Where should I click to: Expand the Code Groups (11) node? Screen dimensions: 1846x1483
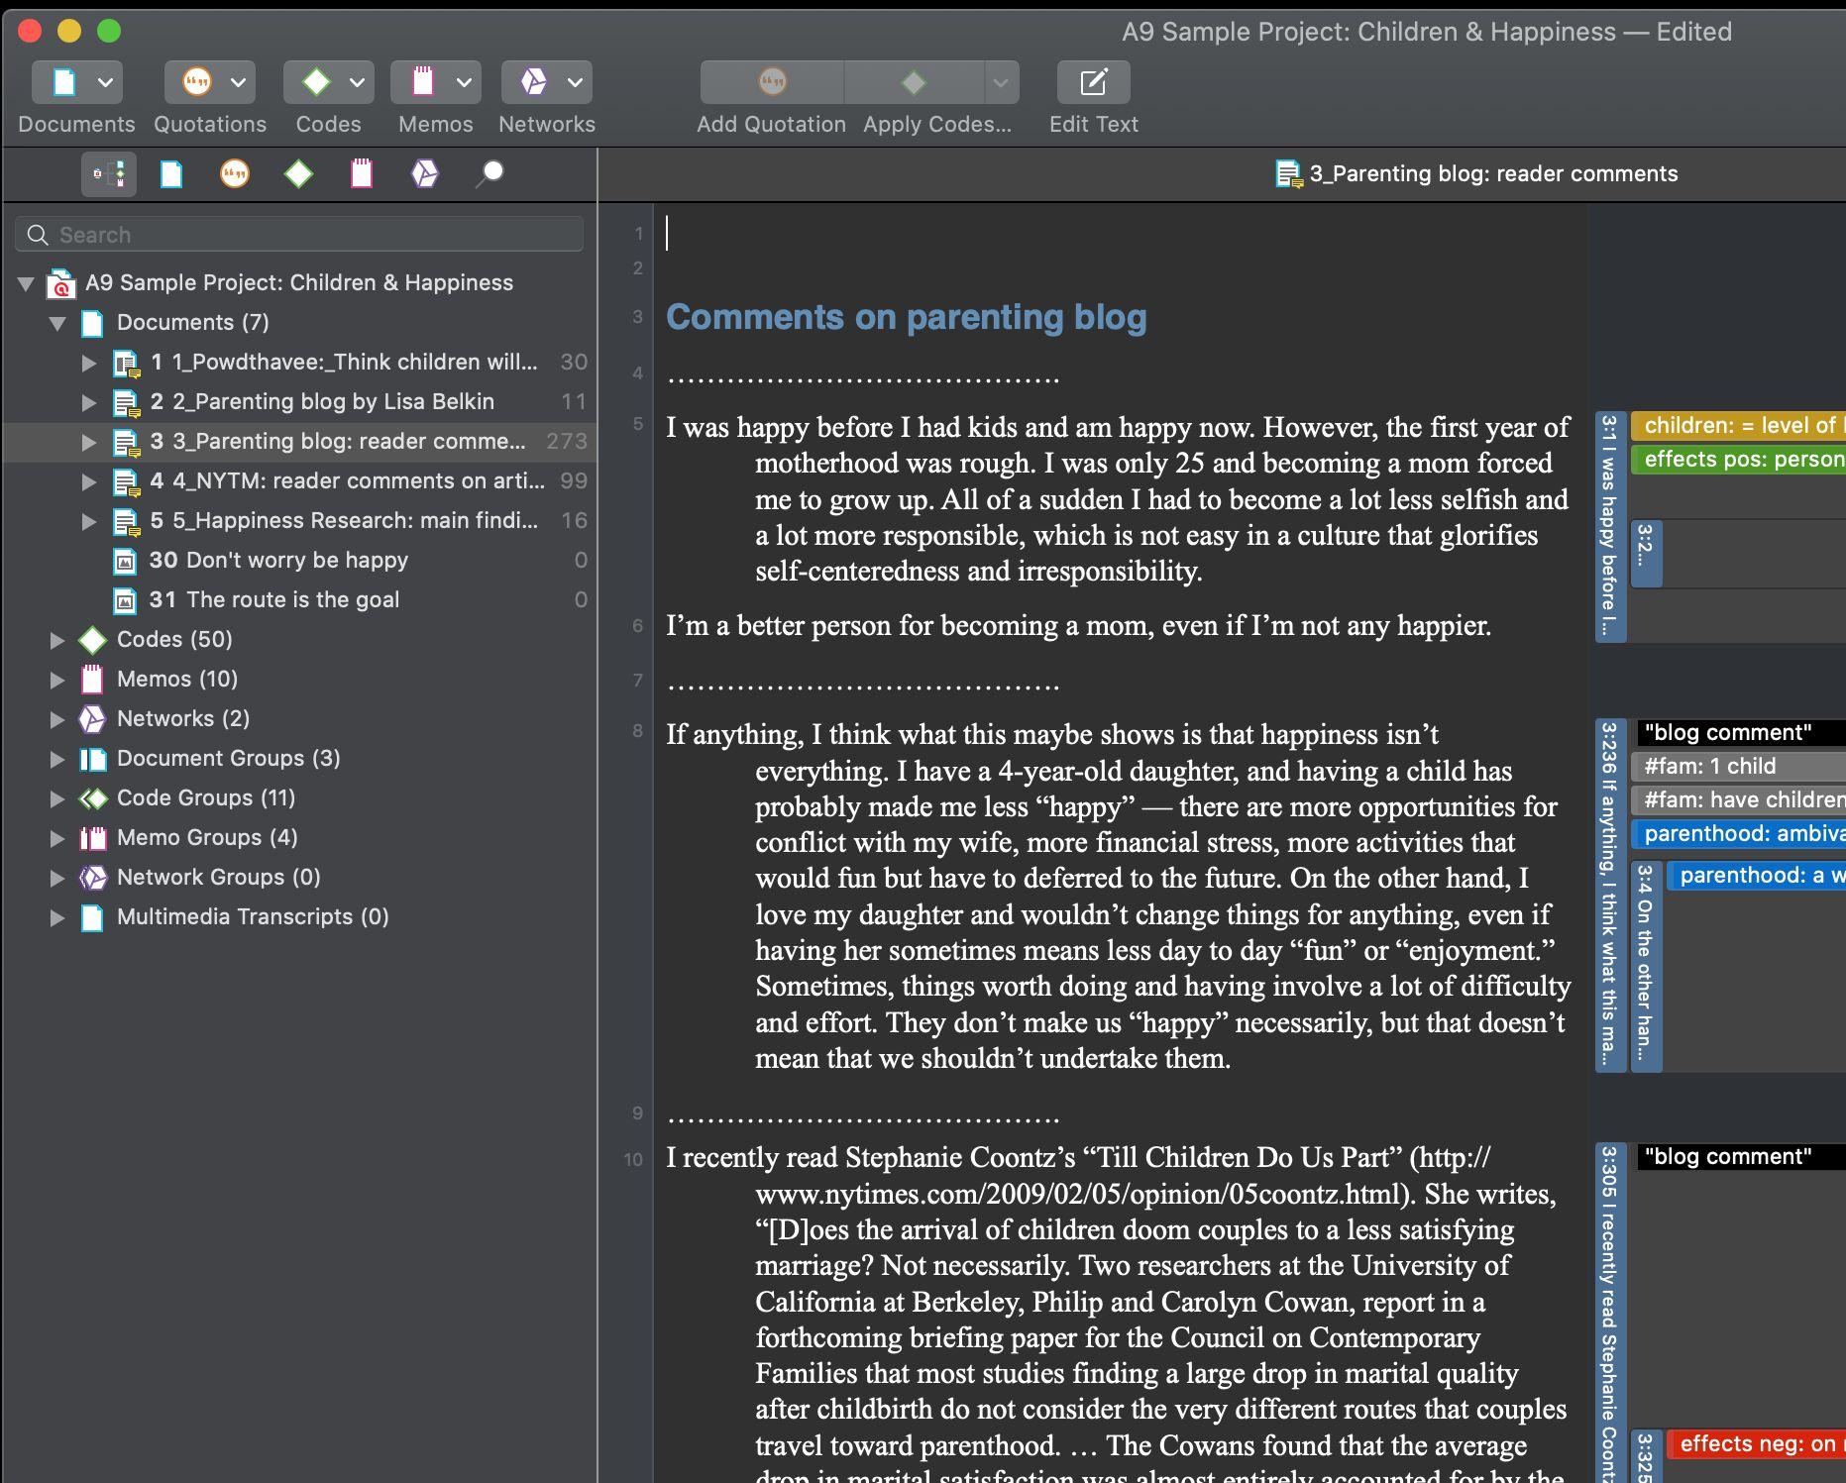click(x=57, y=798)
